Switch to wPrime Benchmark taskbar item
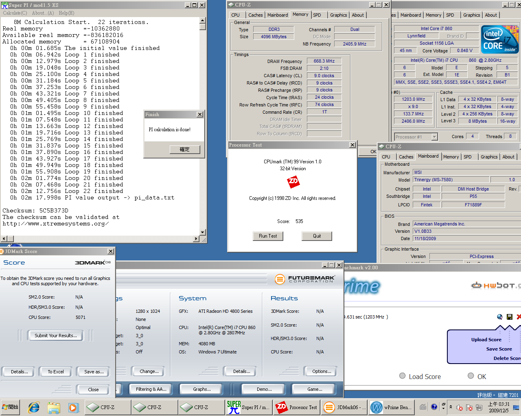 [392, 407]
